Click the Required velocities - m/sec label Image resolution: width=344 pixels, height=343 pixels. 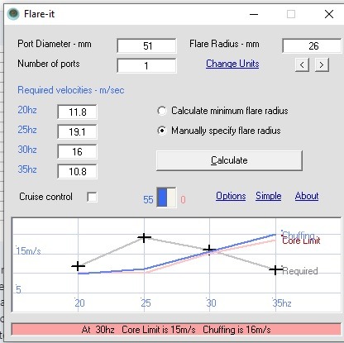71,90
